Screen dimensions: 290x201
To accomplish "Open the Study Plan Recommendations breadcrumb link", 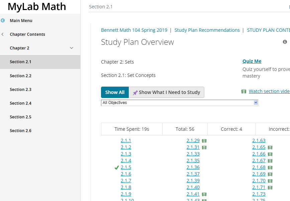I will [x=207, y=30].
